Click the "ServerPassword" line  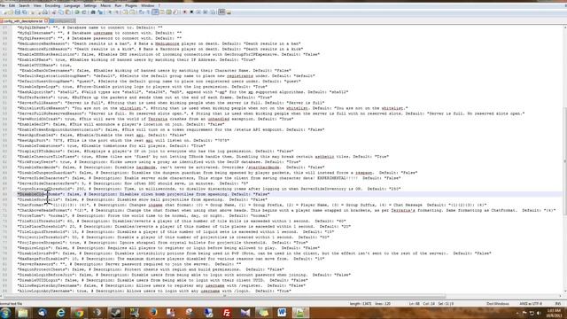[129, 264]
